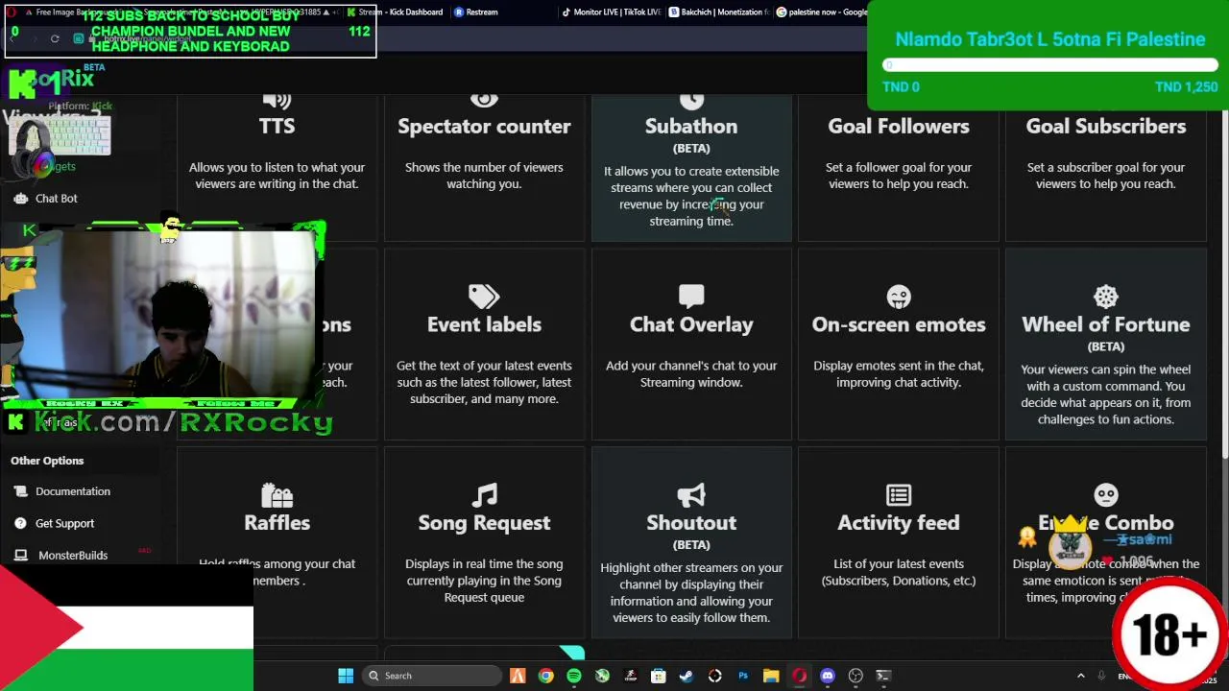This screenshot has width=1229, height=691.
Task: Open Photoshop from the taskbar
Action: click(x=743, y=676)
